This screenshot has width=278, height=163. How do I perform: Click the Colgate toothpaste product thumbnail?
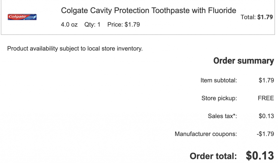[x=23, y=17]
